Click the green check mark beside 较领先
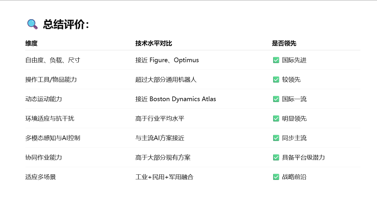The height and width of the screenshot is (202, 377). [276, 80]
